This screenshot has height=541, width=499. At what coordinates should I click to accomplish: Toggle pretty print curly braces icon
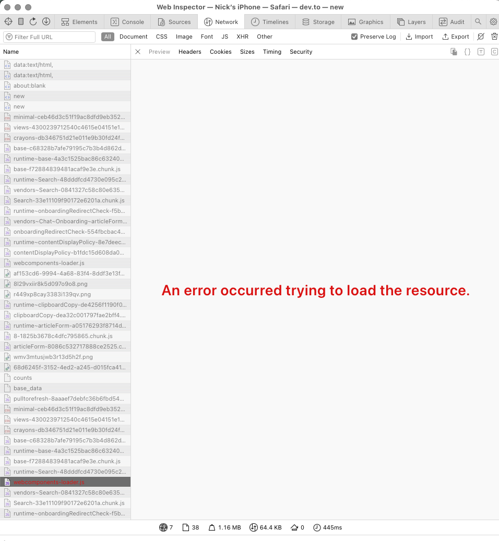click(x=467, y=52)
